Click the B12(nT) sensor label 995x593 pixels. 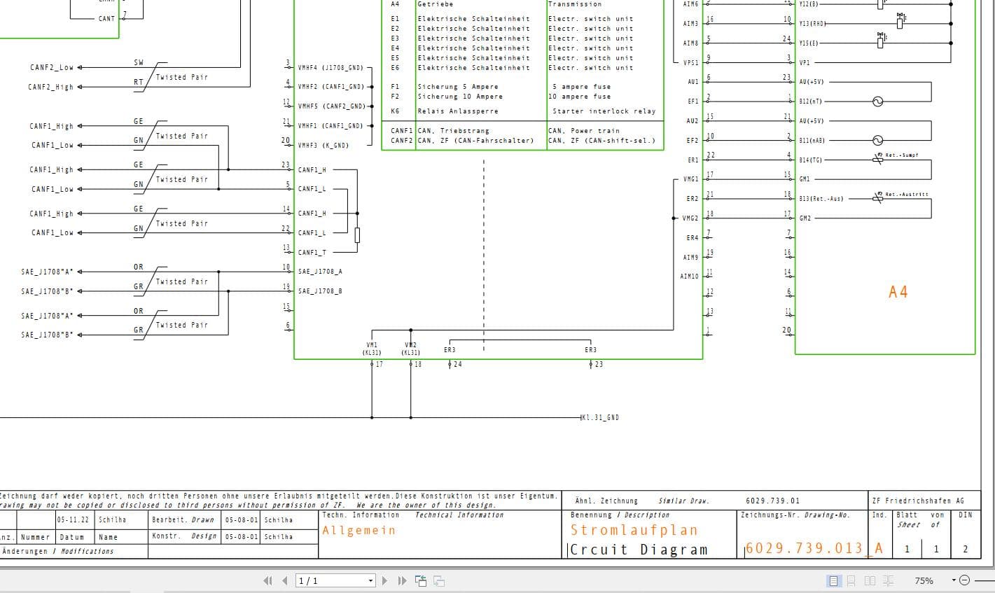coord(811,102)
